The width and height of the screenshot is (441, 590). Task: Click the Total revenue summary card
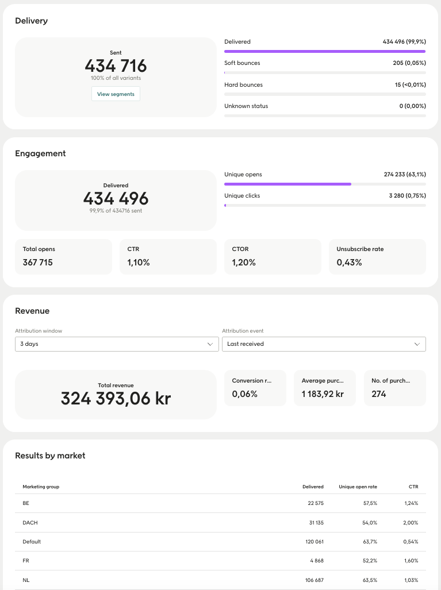pyautogui.click(x=116, y=394)
